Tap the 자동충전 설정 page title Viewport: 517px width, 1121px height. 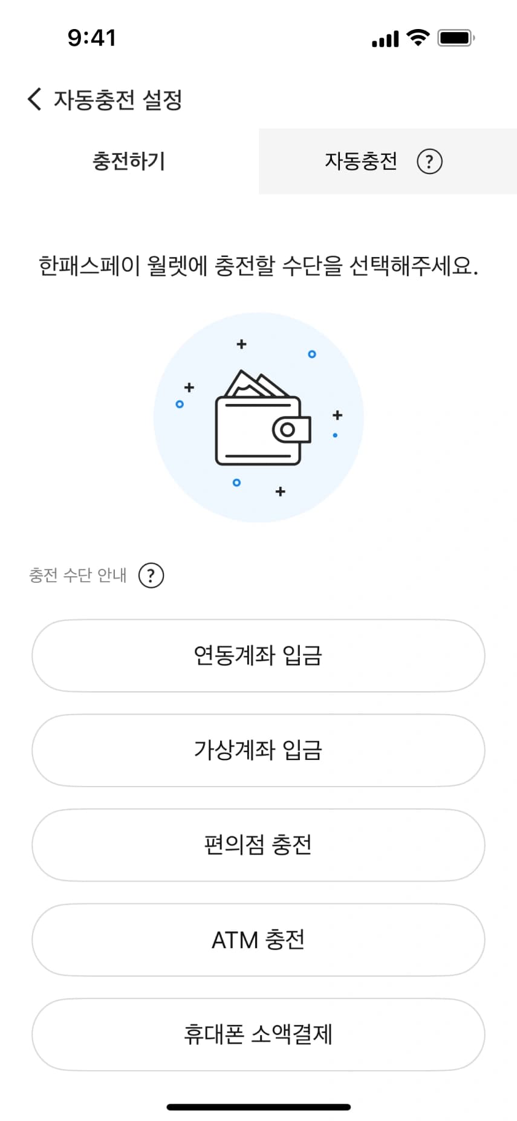tap(118, 100)
